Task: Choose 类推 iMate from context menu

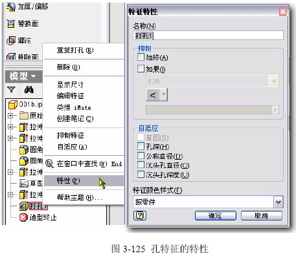Action: [x=84, y=107]
